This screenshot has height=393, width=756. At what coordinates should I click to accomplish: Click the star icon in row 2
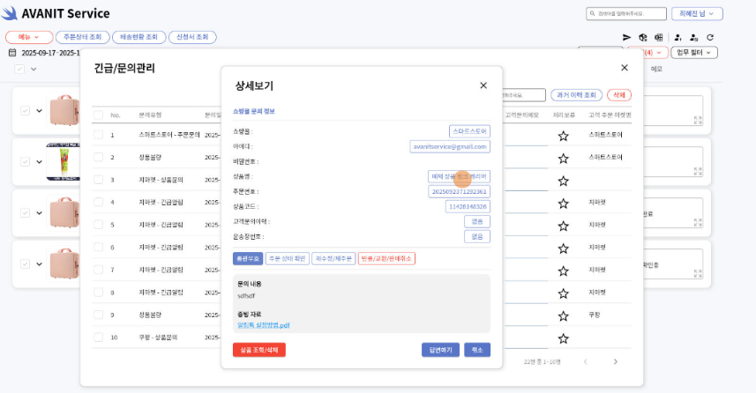(563, 158)
